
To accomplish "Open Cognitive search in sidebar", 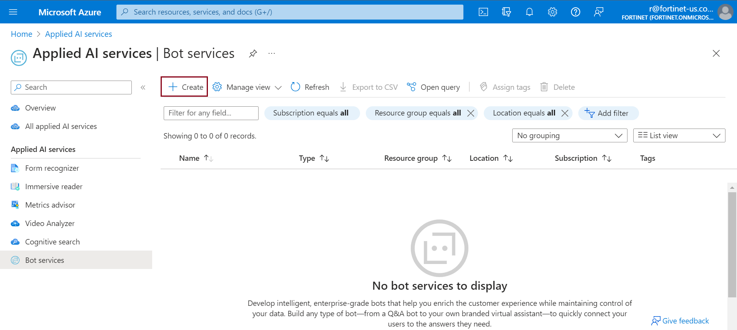I will [52, 242].
